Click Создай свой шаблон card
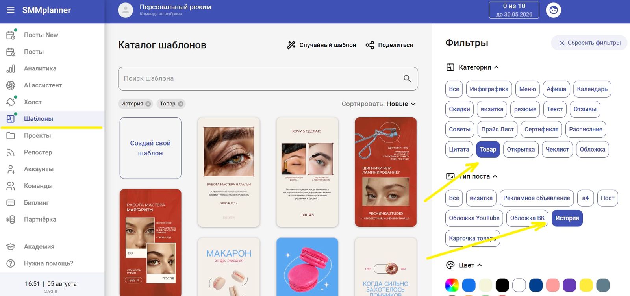630x296 pixels. coord(150,148)
